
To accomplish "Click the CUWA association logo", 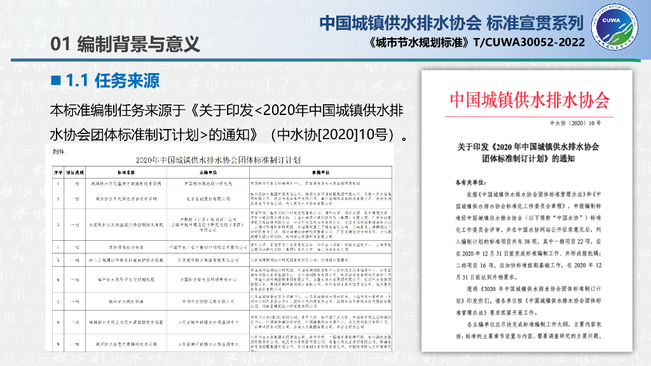I will point(615,27).
